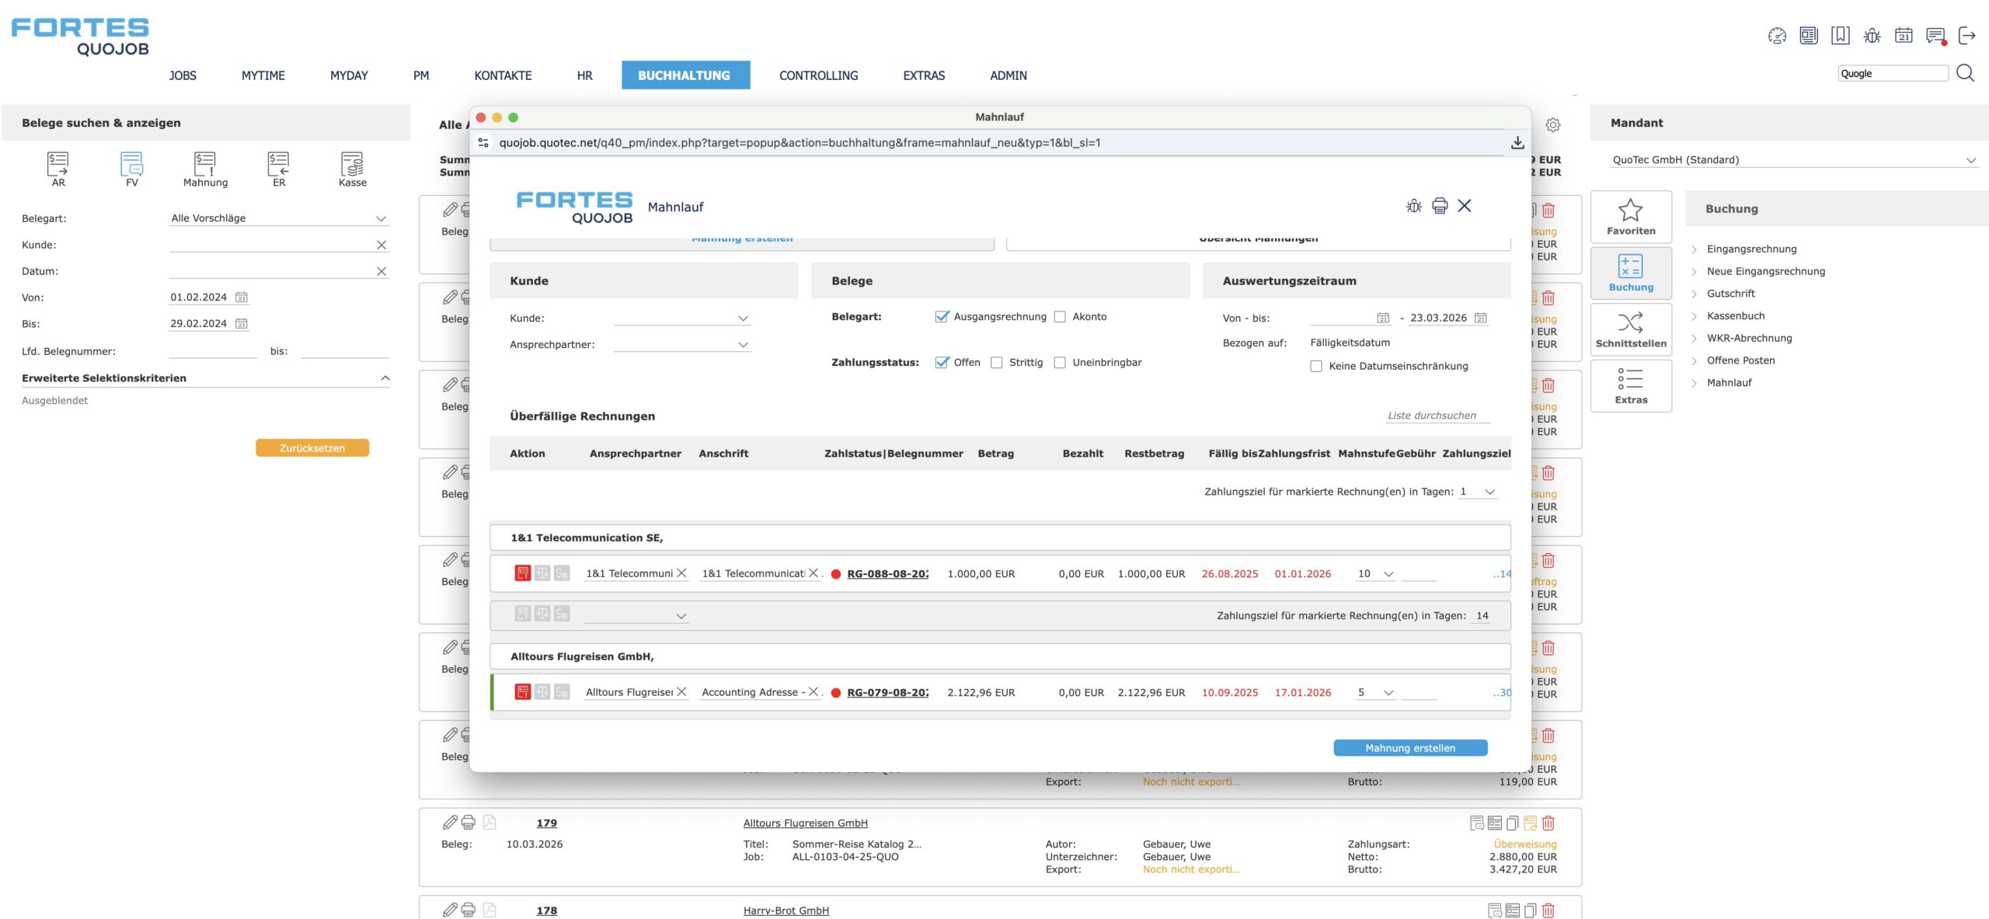The height and width of the screenshot is (919, 1989).
Task: Click the bug report icon in Mahnlauf header
Action: (x=1414, y=206)
